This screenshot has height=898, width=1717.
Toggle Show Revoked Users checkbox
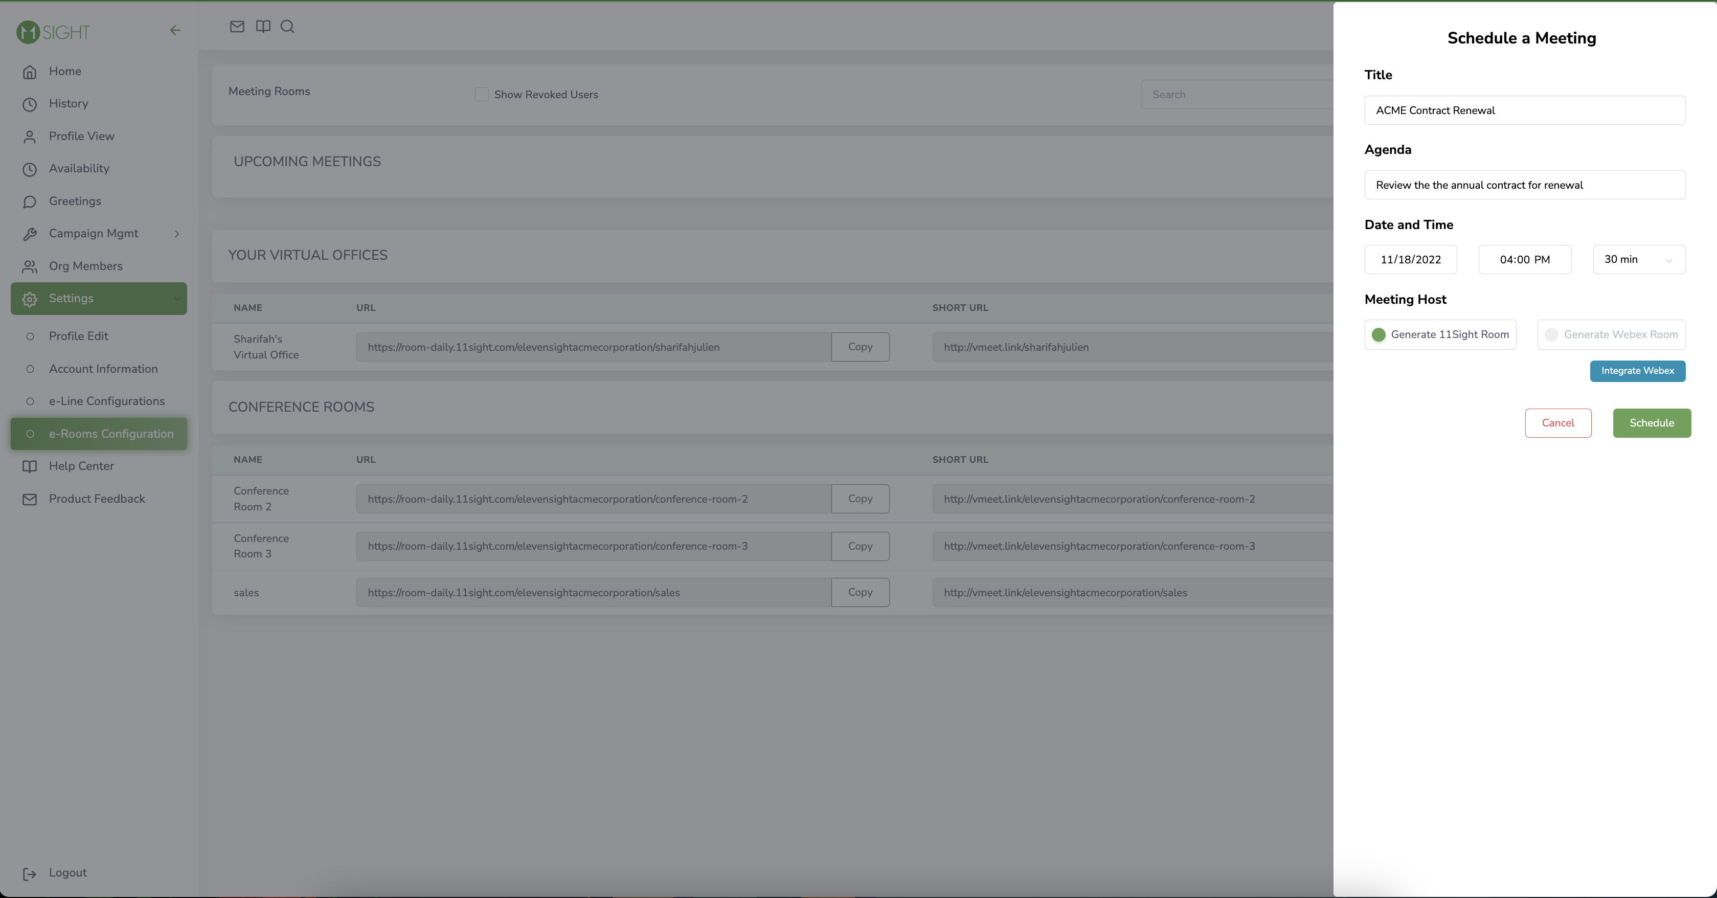coord(481,95)
